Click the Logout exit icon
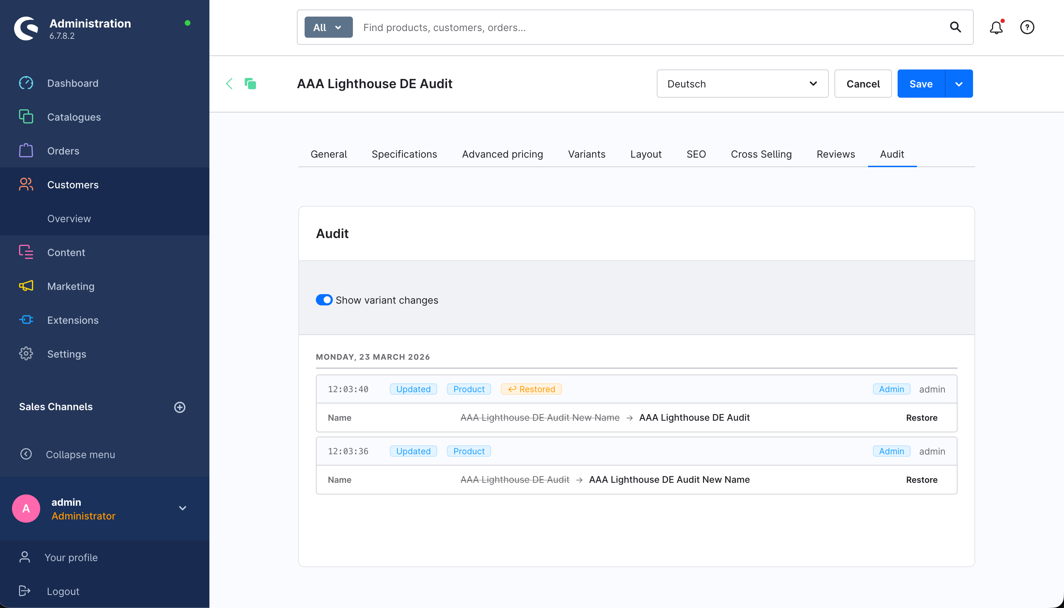Image resolution: width=1064 pixels, height=608 pixels. [x=25, y=590]
